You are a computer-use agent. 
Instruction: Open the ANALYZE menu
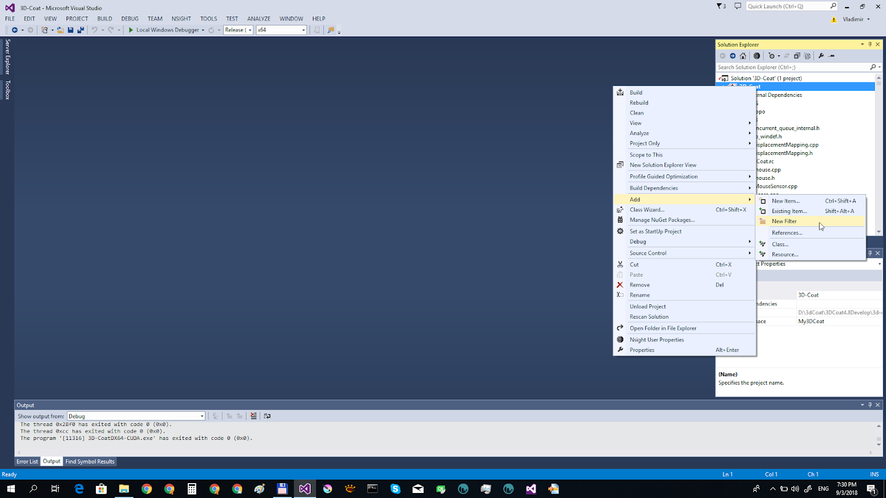click(259, 19)
